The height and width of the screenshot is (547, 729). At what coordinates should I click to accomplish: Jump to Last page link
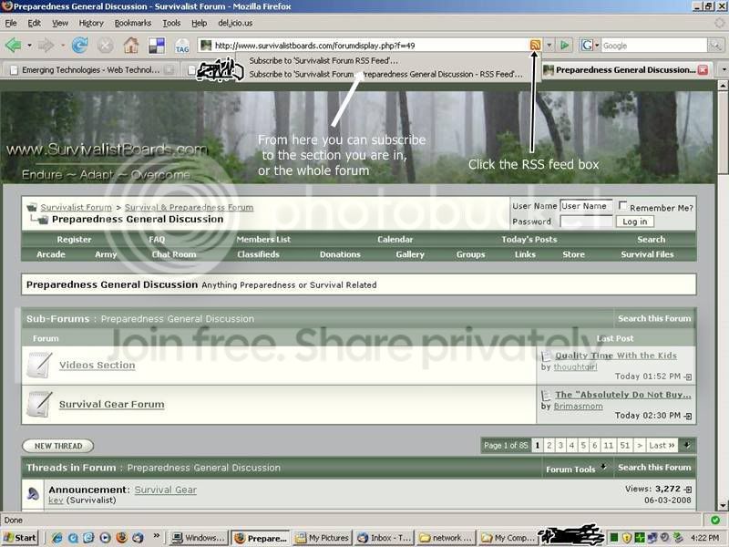click(x=662, y=445)
